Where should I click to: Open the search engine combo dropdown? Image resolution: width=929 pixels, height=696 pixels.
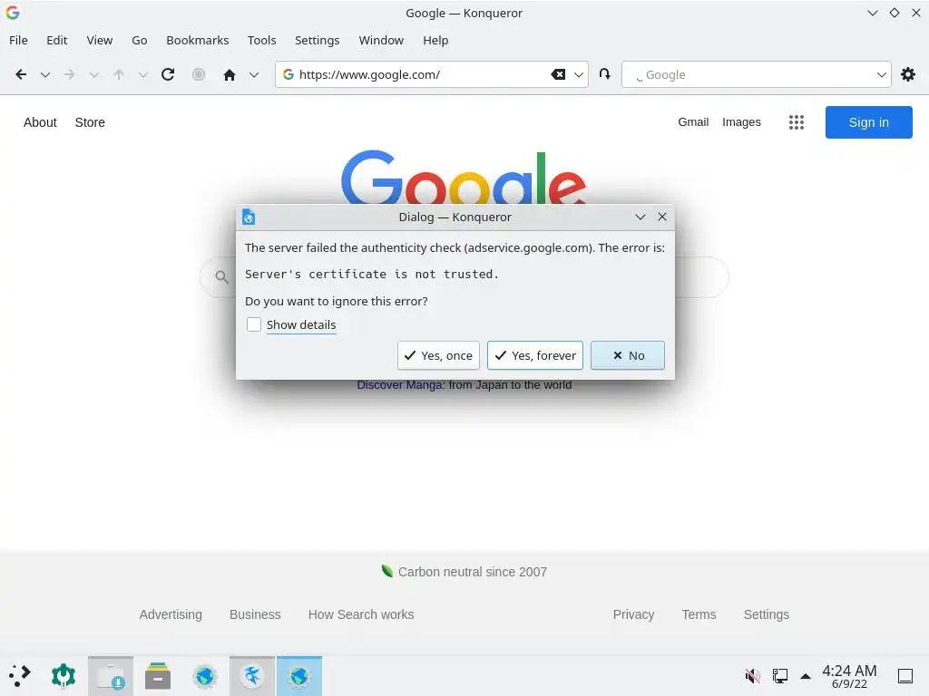pyautogui.click(x=882, y=74)
